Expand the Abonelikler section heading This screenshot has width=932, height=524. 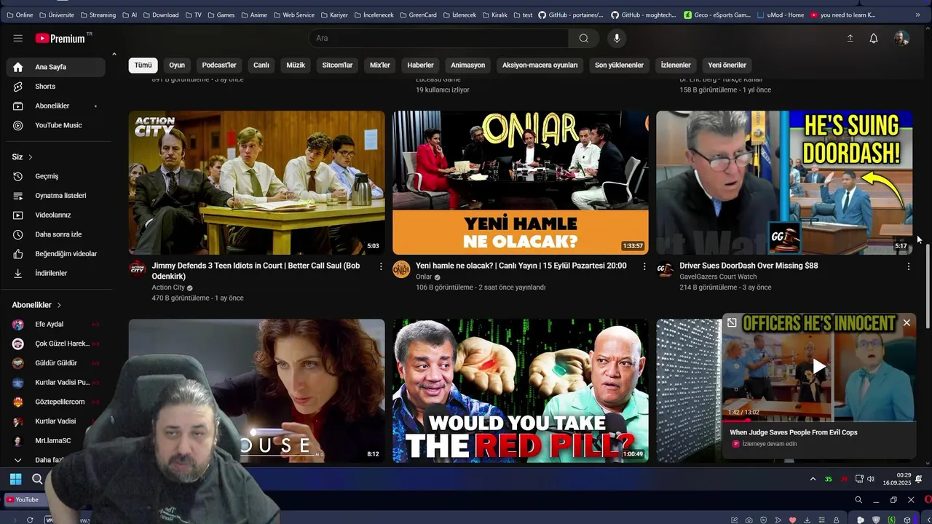tap(37, 305)
